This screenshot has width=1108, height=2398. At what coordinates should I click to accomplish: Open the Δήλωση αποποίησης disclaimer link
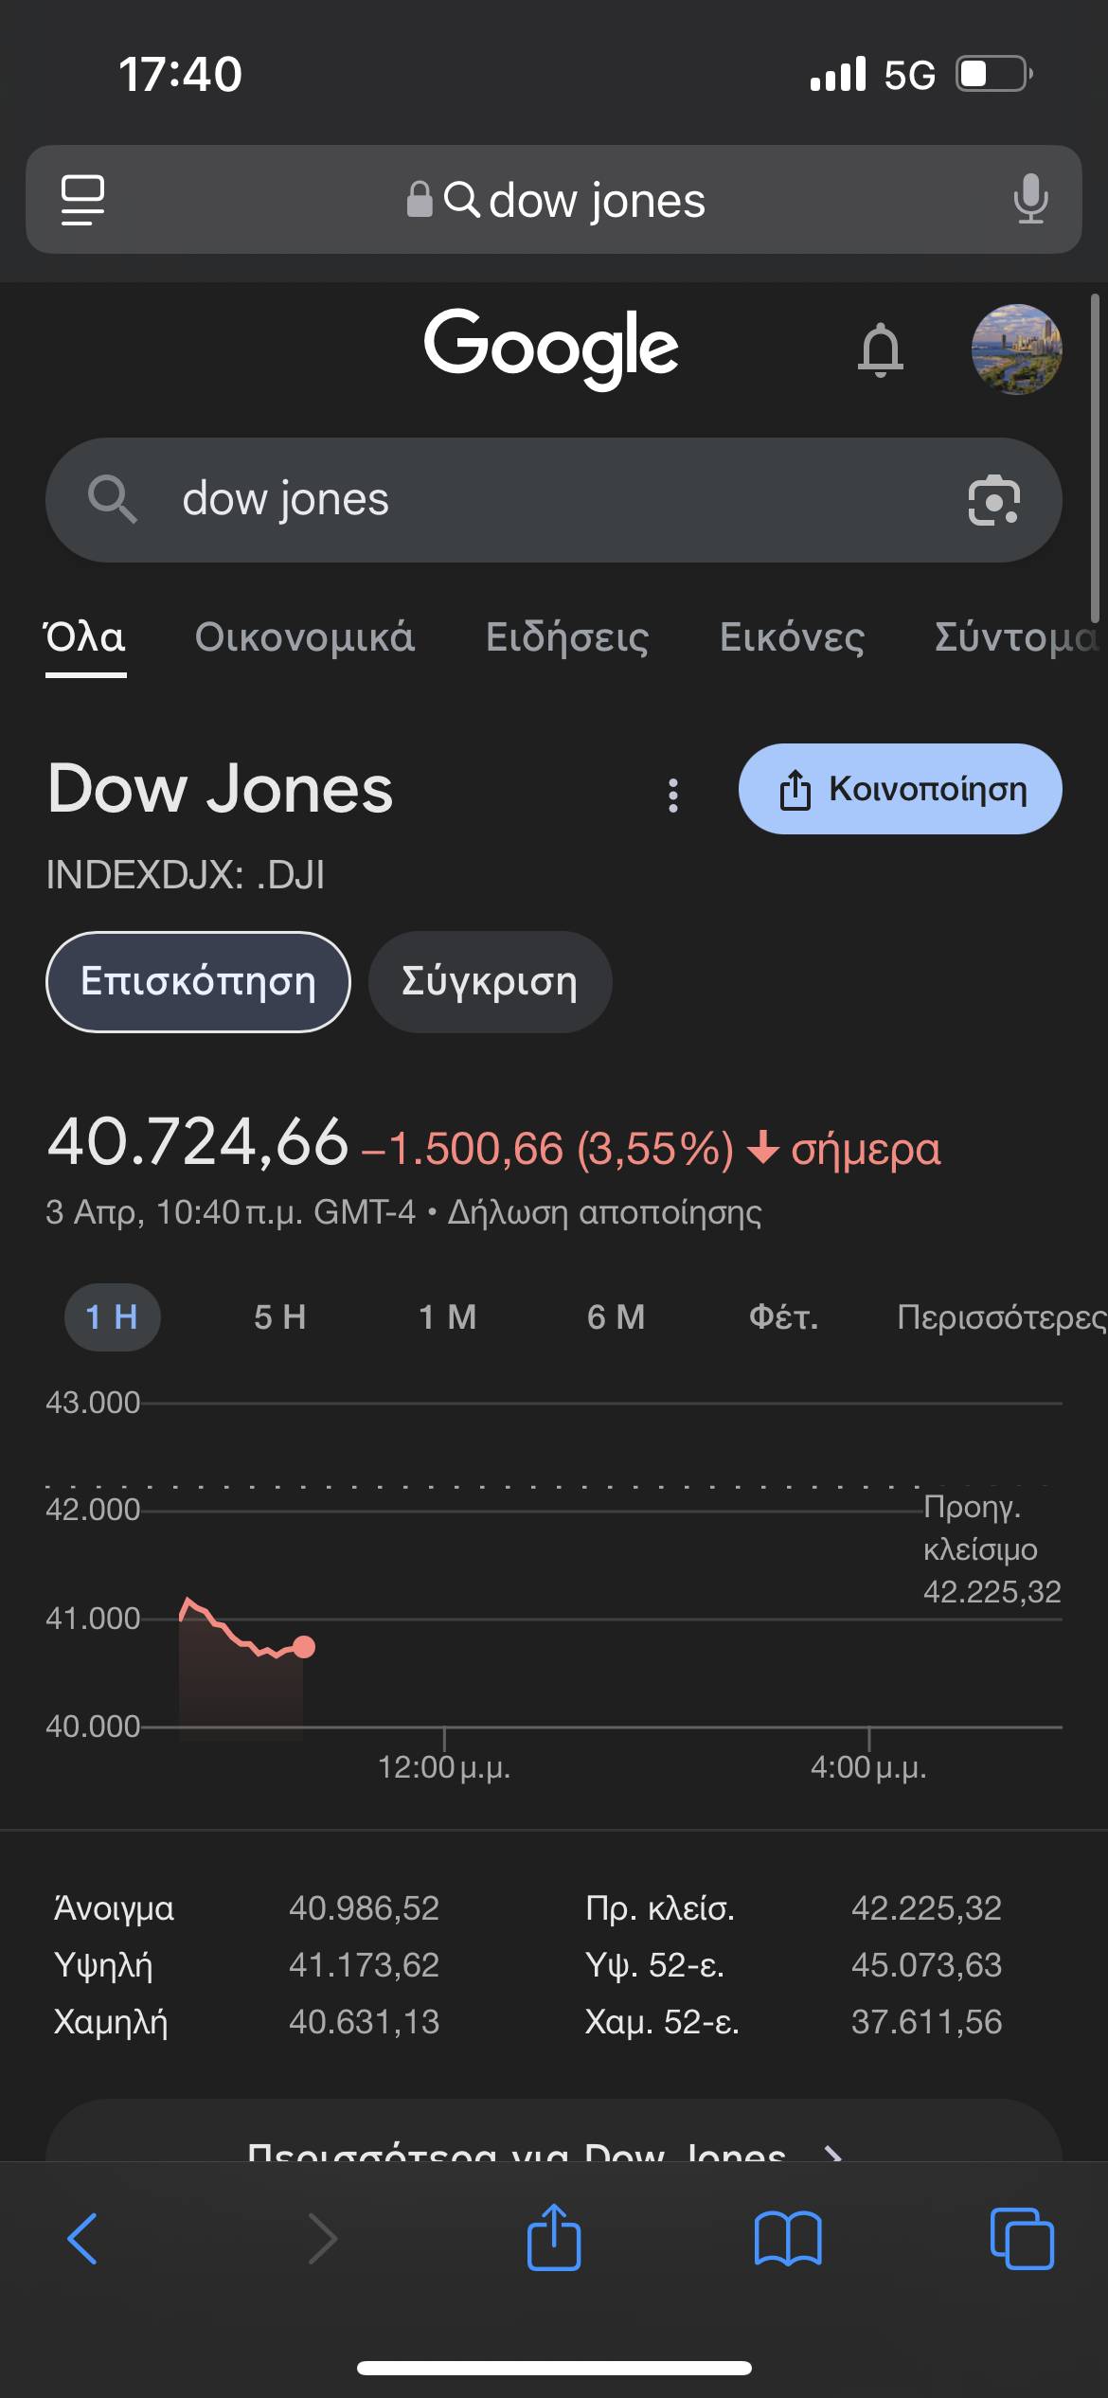pos(604,1212)
